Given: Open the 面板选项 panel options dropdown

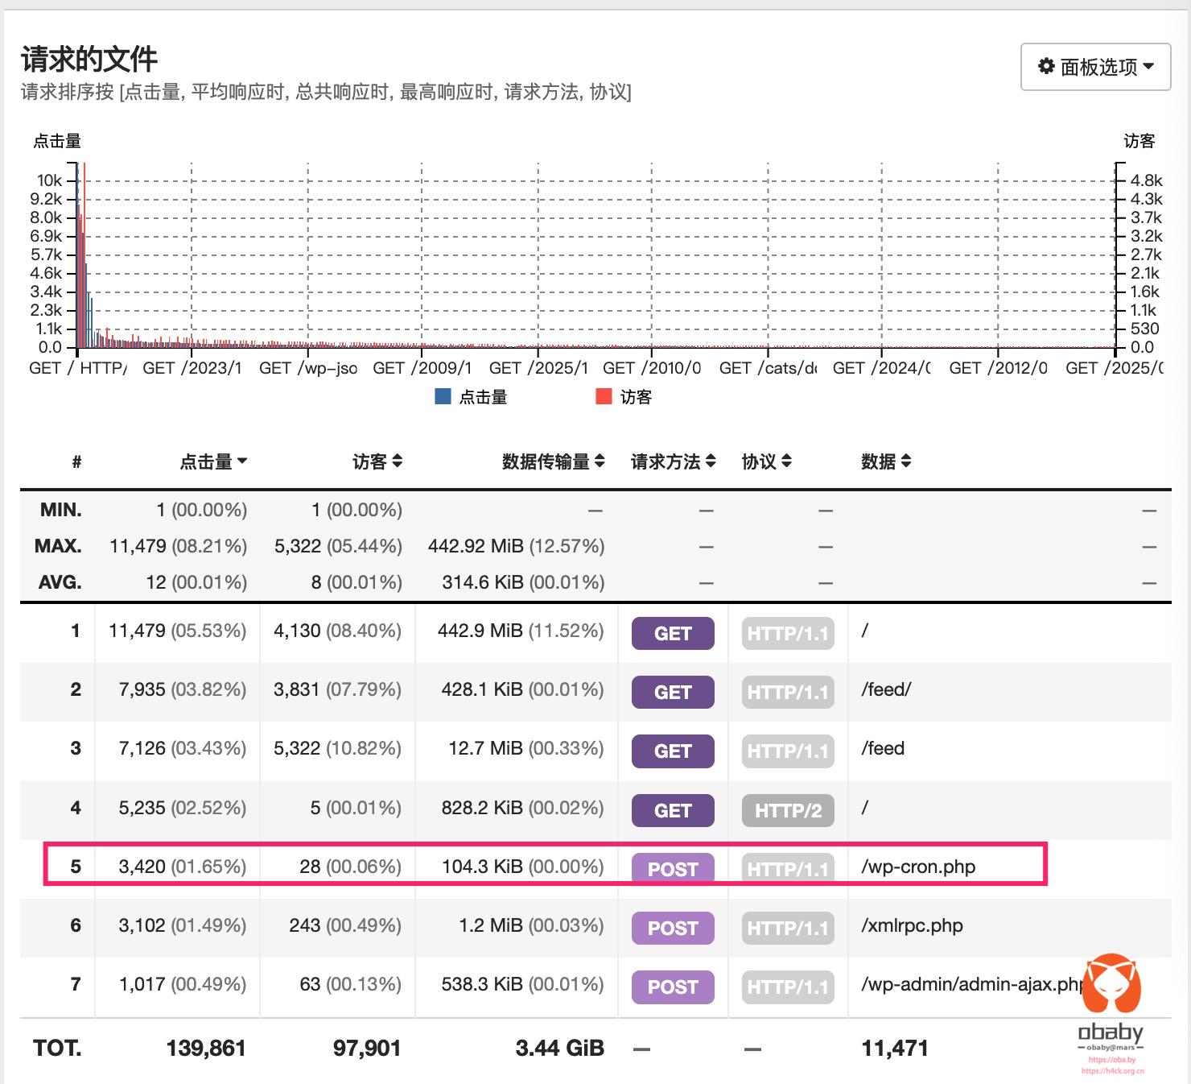Looking at the screenshot, I should pyautogui.click(x=1095, y=67).
